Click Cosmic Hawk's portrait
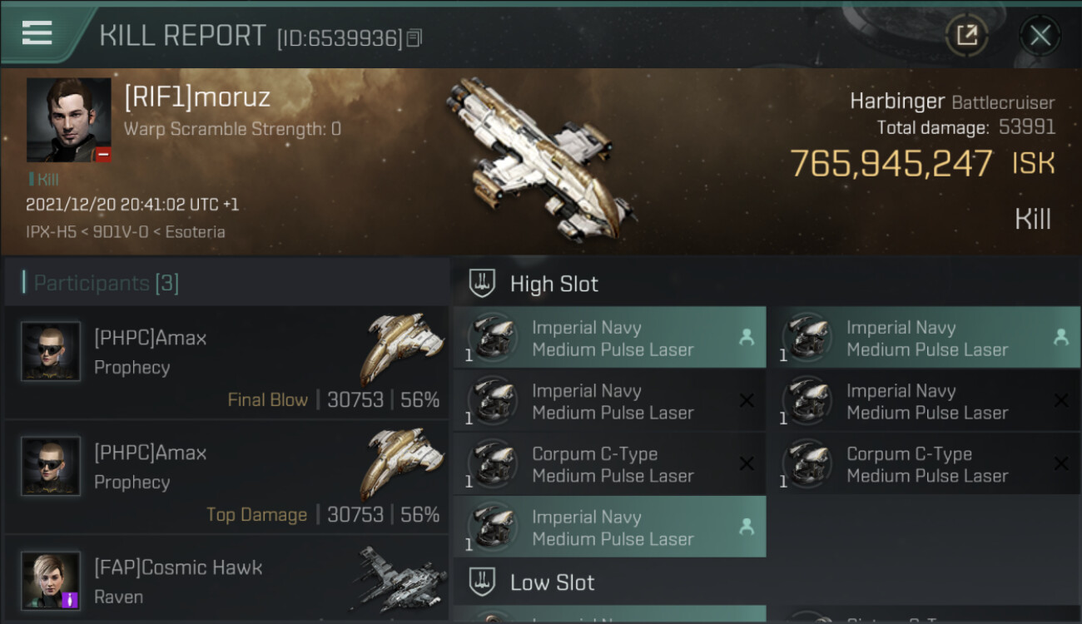The width and height of the screenshot is (1082, 624). (x=51, y=580)
